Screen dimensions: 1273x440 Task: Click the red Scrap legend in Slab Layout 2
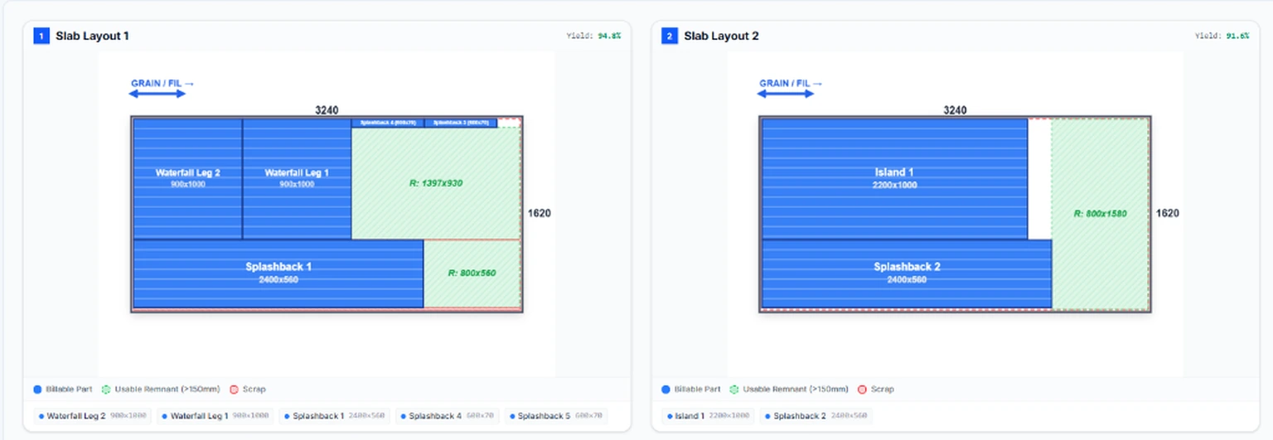[x=875, y=389]
